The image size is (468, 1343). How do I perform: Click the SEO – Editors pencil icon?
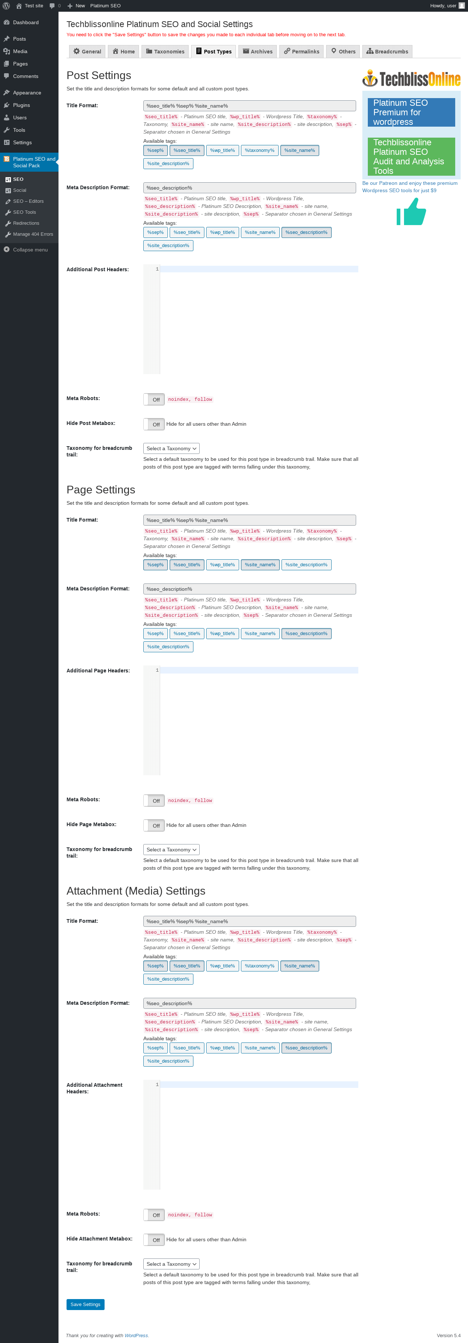coord(8,201)
